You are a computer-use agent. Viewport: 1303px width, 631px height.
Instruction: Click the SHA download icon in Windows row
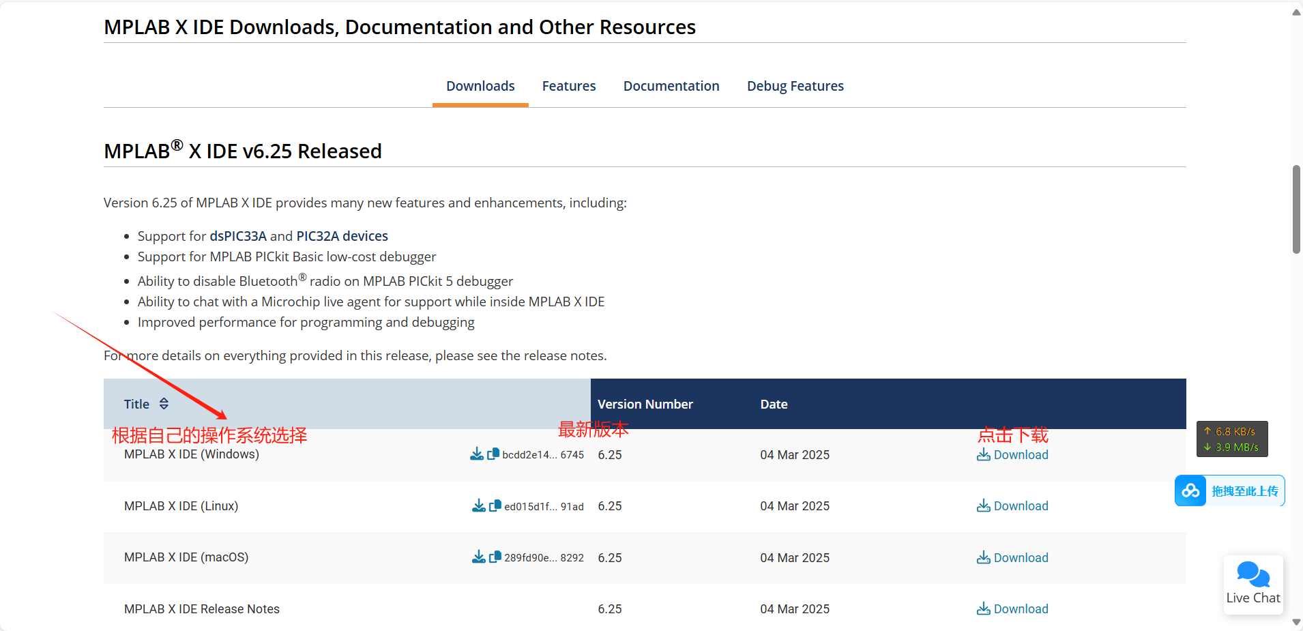click(x=477, y=454)
